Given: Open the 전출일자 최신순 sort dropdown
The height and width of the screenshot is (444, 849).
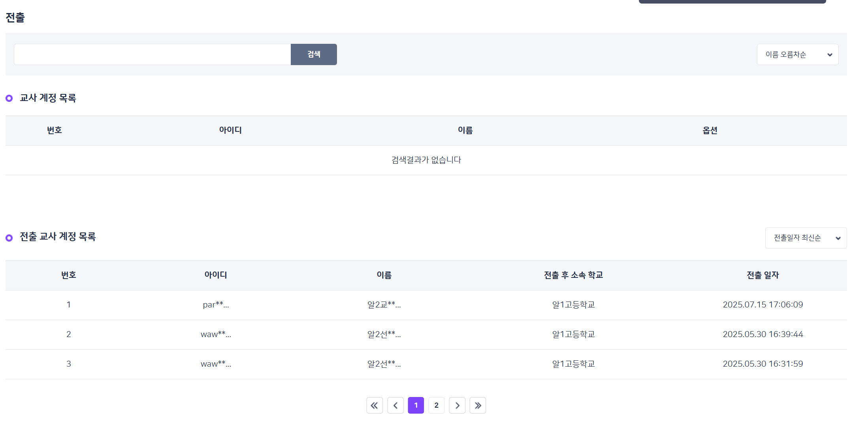Looking at the screenshot, I should pos(806,238).
